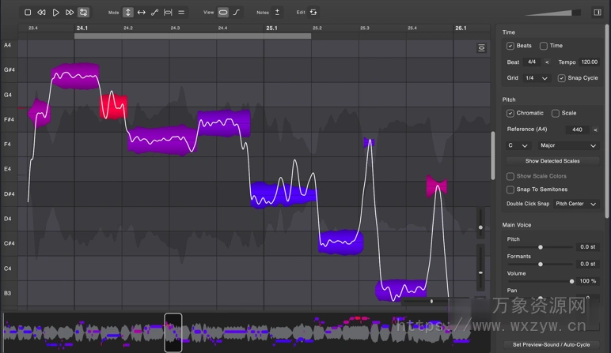The height and width of the screenshot is (353, 611).
Task: Click the editor vertical scrollbar
Action: pos(493,156)
